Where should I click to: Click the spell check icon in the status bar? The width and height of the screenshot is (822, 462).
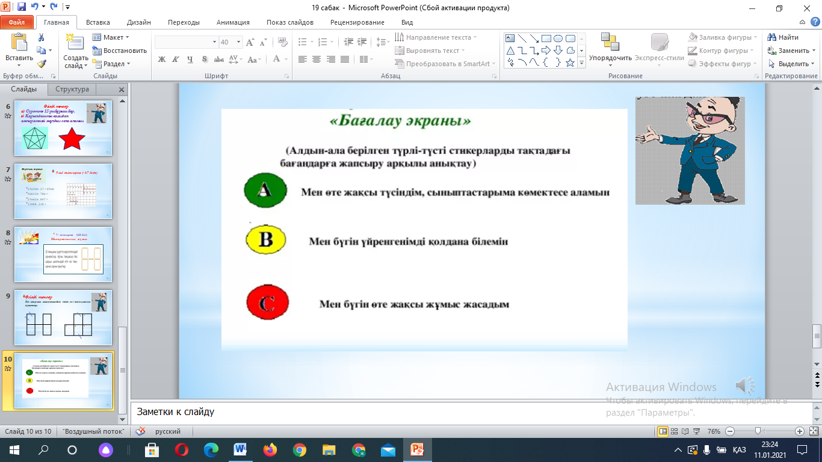pos(141,431)
